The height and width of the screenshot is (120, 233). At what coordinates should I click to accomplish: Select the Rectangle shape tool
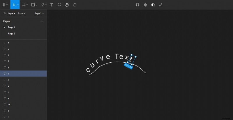[33, 5]
